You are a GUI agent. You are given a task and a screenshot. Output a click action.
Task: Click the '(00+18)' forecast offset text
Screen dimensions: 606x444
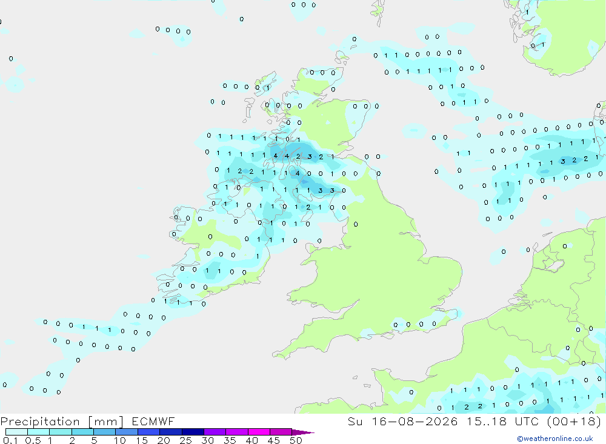click(574, 422)
